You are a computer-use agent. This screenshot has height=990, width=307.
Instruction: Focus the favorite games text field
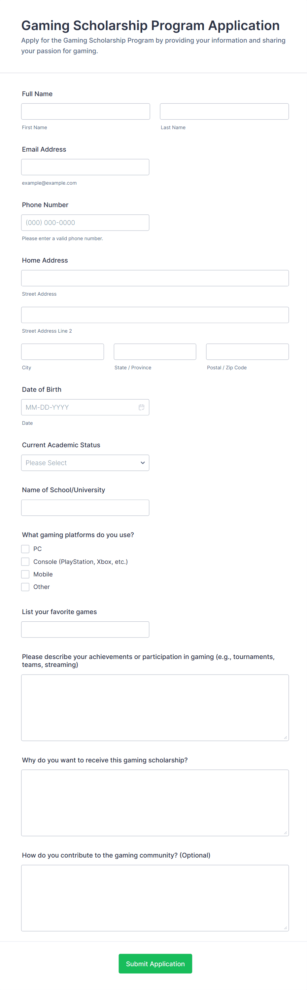85,630
